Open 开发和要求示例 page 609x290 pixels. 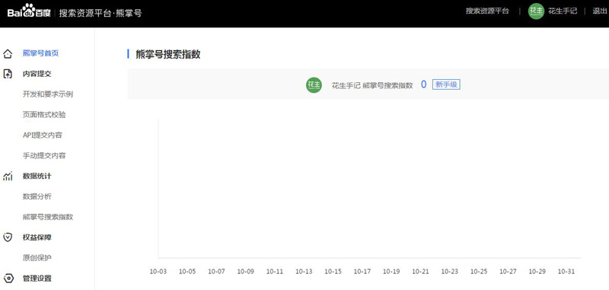click(x=48, y=94)
